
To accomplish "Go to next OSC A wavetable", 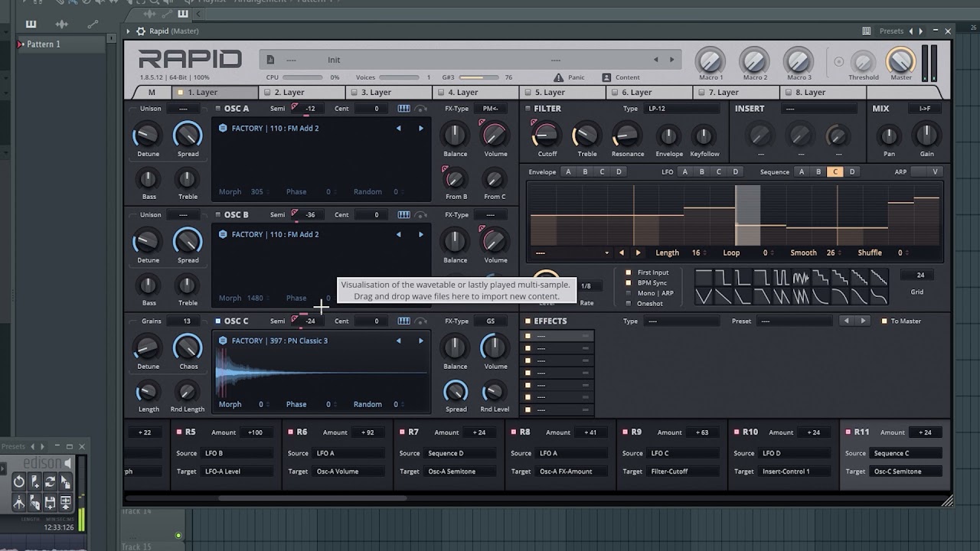I will [420, 129].
